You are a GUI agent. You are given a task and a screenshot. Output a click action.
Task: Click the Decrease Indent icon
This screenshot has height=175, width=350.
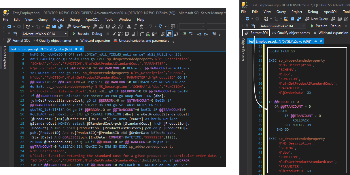[x=200, y=34]
